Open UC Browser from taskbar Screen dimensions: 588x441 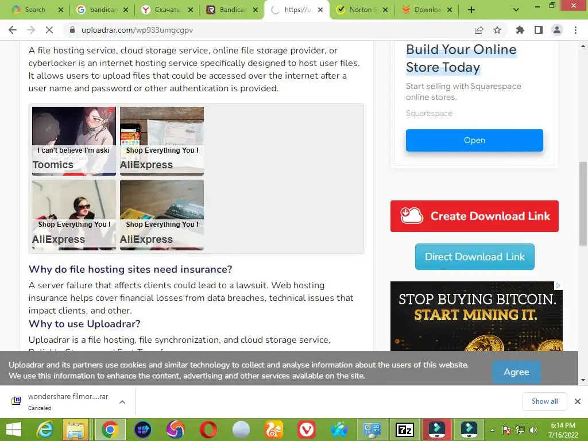click(x=273, y=430)
